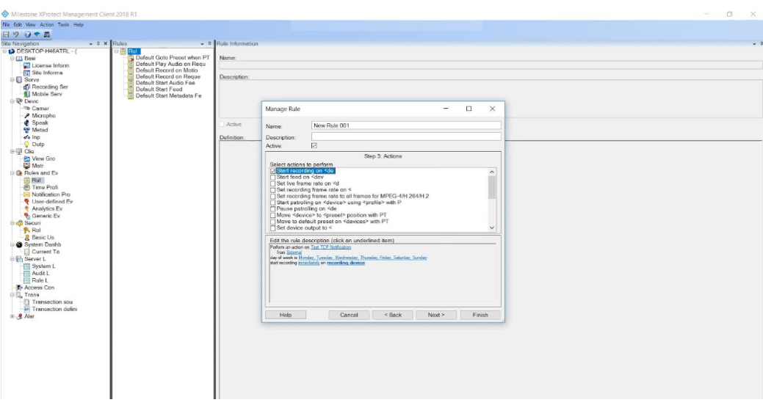Click the < Back button
Image resolution: width=763 pixels, height=408 pixels.
(x=393, y=315)
